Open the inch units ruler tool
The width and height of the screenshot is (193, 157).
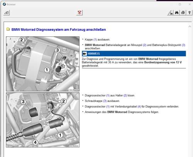point(171,13)
